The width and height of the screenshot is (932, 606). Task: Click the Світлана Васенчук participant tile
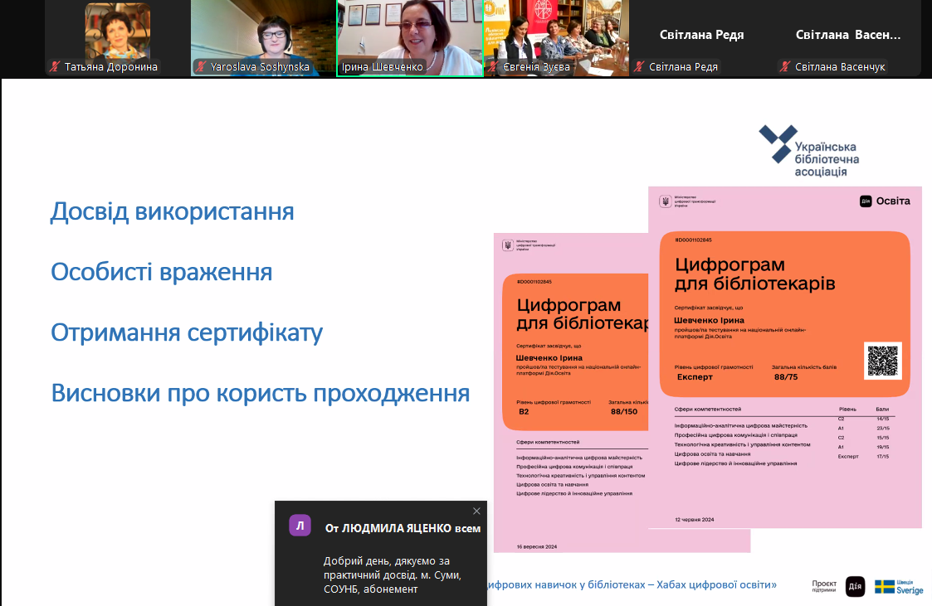pos(847,35)
